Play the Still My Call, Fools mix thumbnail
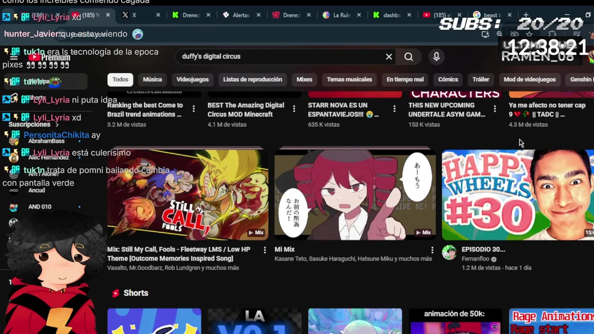Screen dimensions: 594x334 pyautogui.click(x=187, y=194)
